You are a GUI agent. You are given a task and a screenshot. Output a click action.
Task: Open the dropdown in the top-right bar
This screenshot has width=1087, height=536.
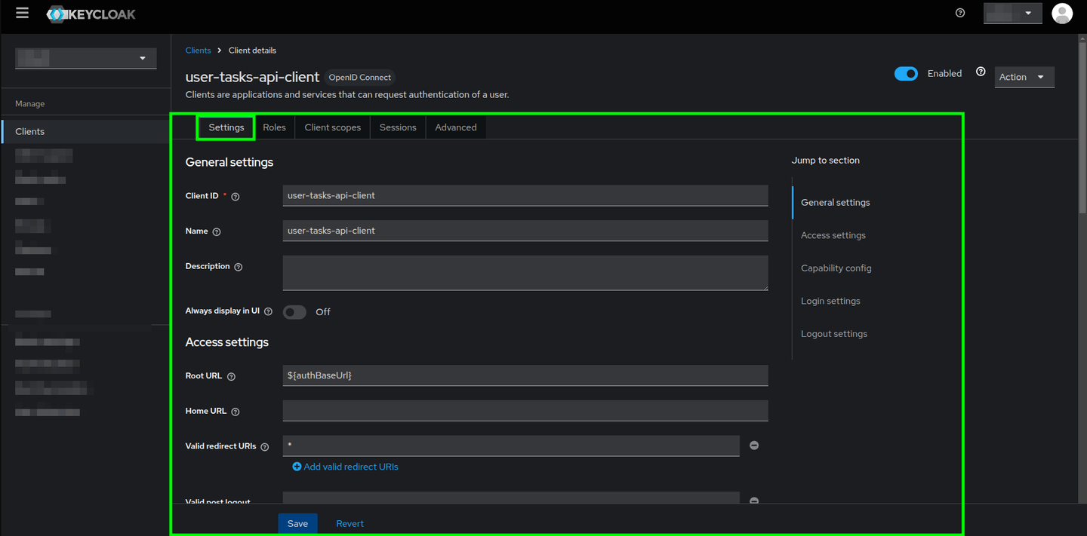click(1012, 13)
